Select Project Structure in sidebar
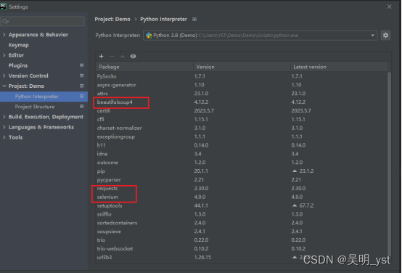 (44, 107)
